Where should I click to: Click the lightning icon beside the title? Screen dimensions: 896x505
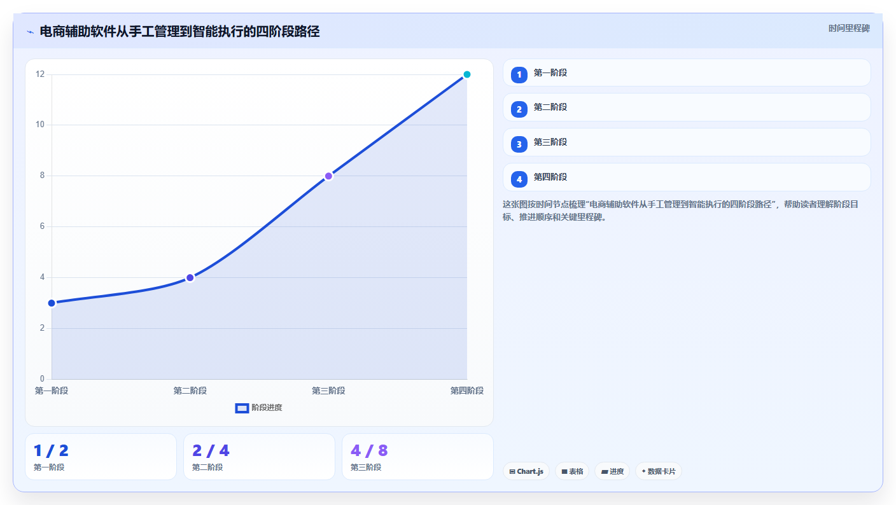click(30, 32)
